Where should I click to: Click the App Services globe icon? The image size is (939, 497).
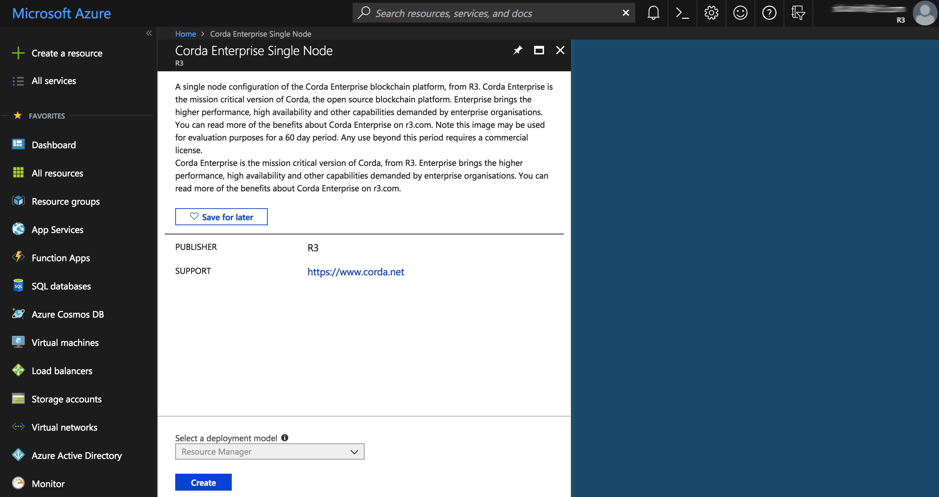click(18, 229)
